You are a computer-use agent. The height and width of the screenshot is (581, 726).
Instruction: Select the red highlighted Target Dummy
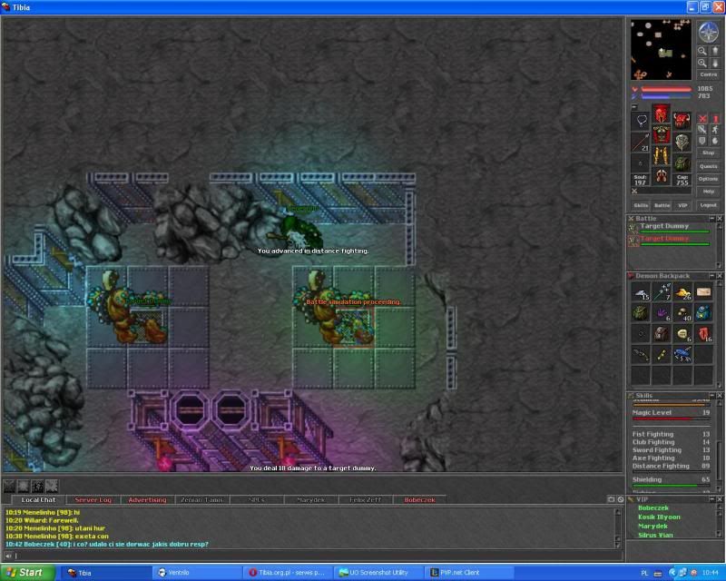coord(670,240)
